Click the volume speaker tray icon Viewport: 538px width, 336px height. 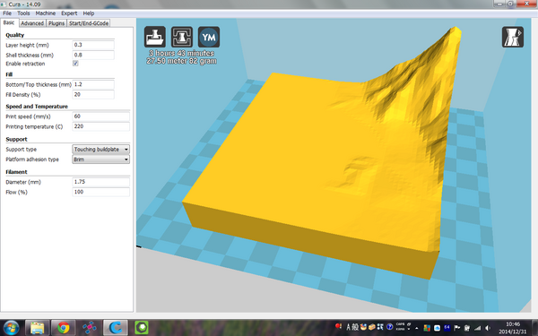click(x=488, y=328)
